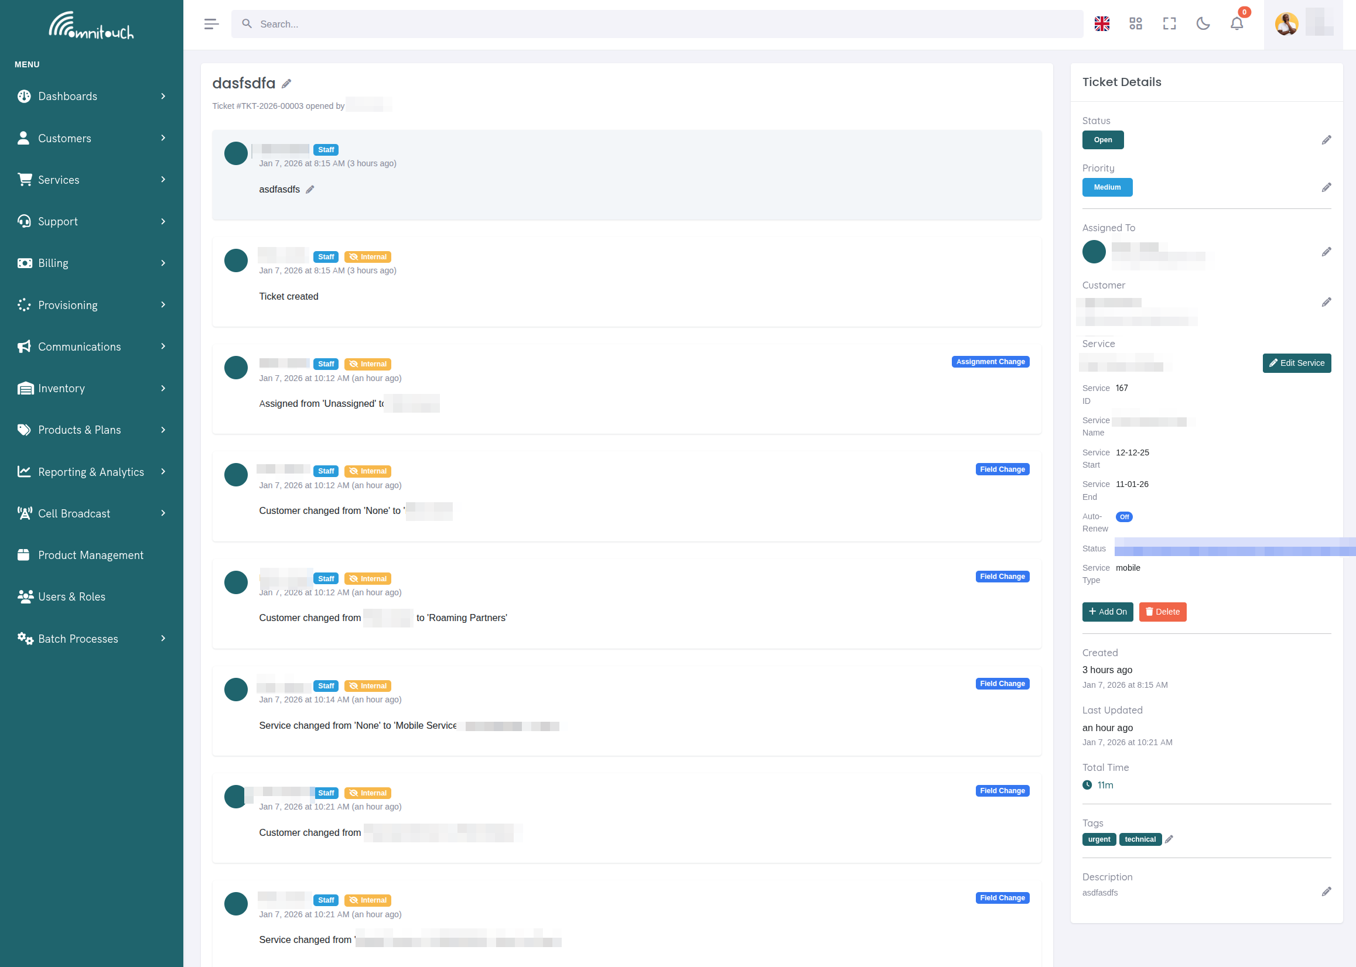Click the Batch Processes gears icon
The height and width of the screenshot is (967, 1356).
coord(25,638)
